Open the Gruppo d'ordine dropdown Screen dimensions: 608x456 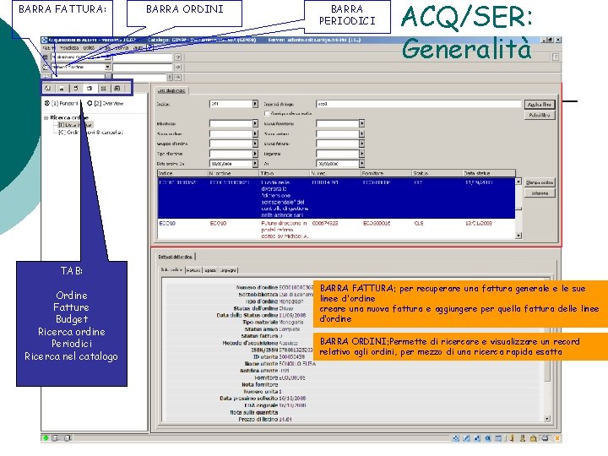[x=255, y=144]
